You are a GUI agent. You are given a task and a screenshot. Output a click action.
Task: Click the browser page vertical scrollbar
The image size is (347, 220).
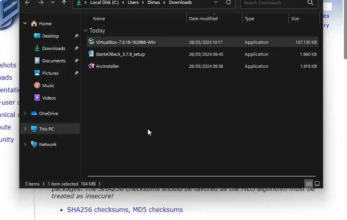[x=345, y=30]
